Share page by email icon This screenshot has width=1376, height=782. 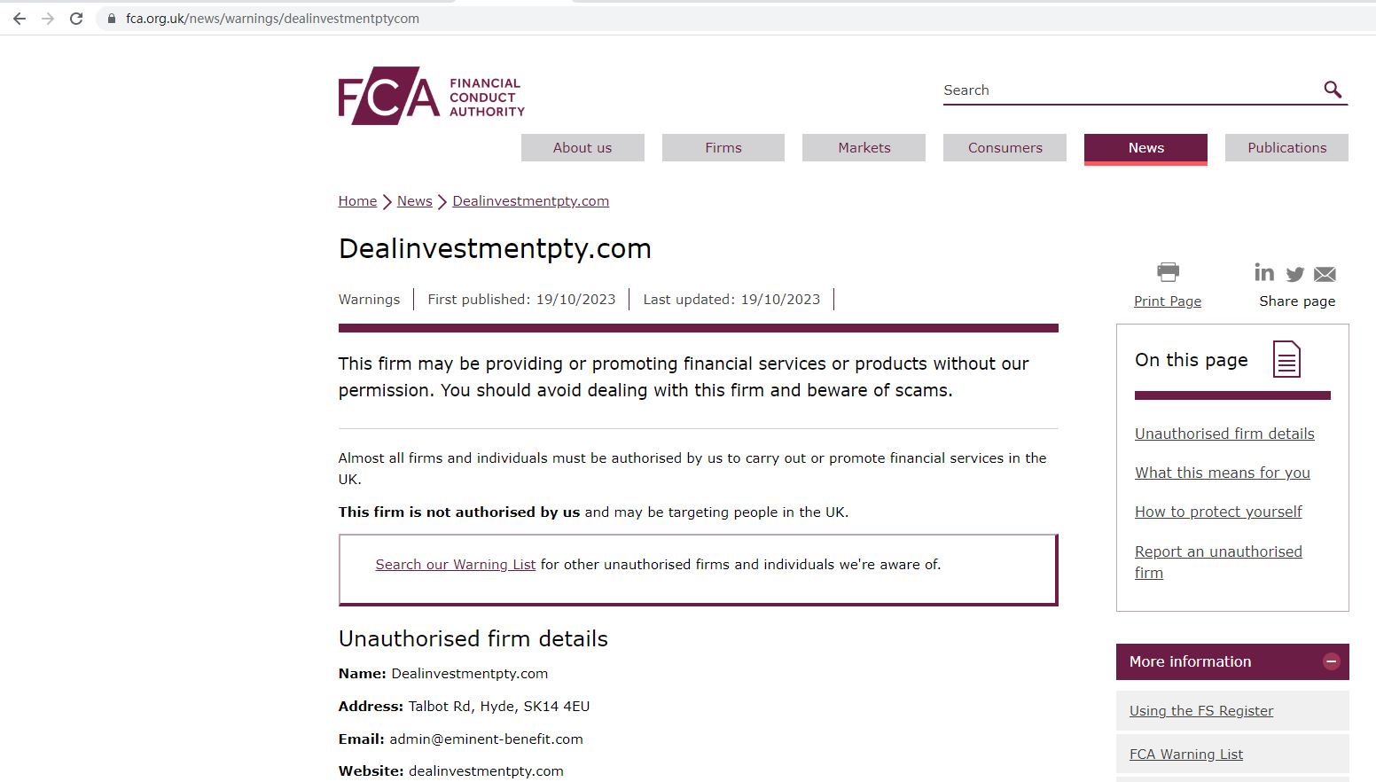[1325, 274]
